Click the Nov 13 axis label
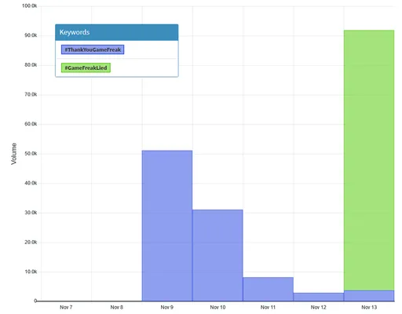The width and height of the screenshot is (402, 314). point(369,307)
